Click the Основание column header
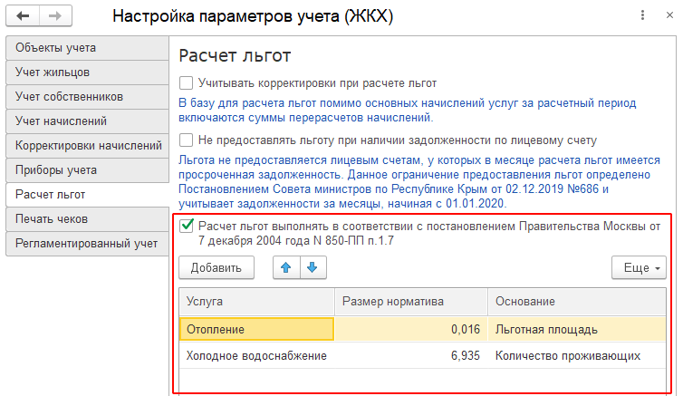Image resolution: width=683 pixels, height=396 pixels. (577, 302)
